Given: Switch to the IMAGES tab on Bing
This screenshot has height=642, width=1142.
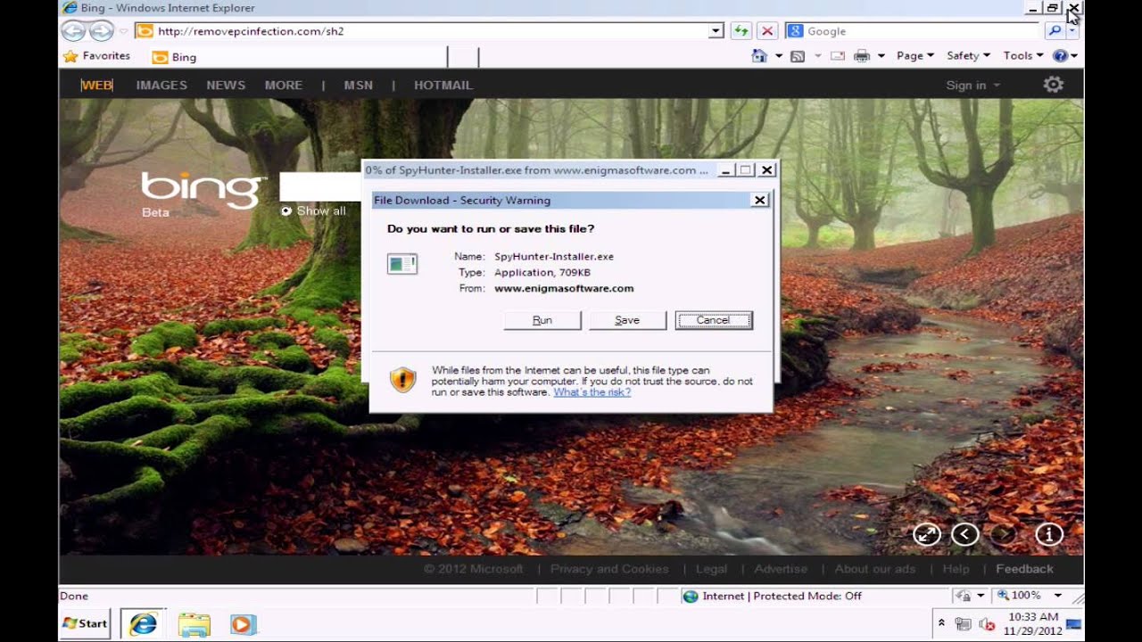Looking at the screenshot, I should pyautogui.click(x=161, y=86).
